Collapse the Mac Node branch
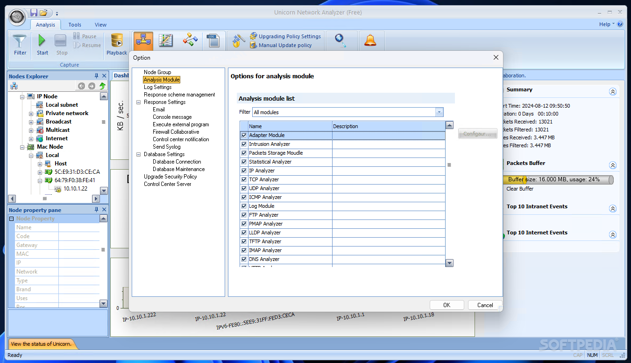631x363 pixels. tap(22, 147)
